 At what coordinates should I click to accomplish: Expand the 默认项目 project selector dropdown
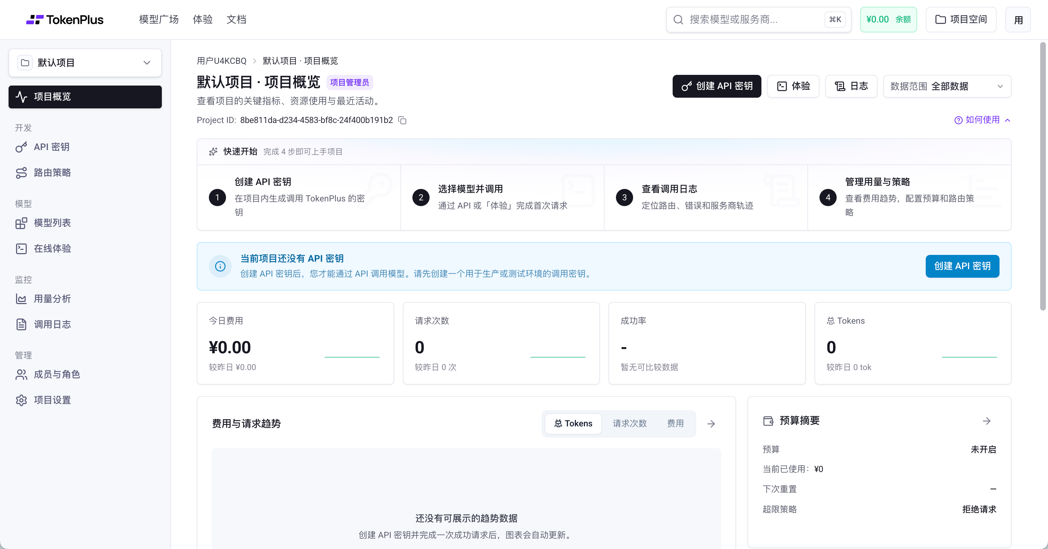(x=85, y=63)
